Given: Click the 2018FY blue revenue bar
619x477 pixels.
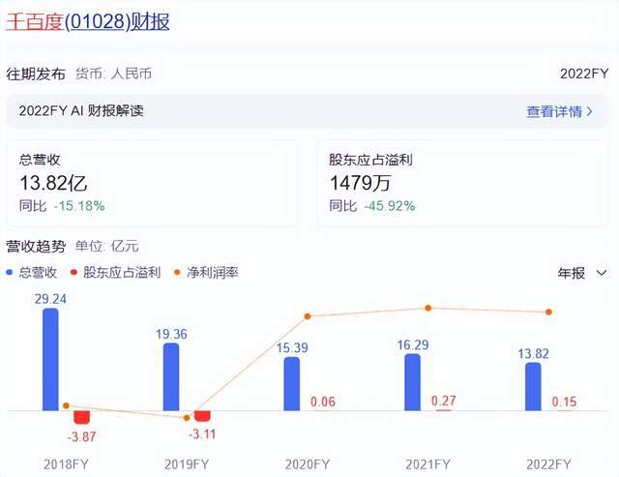Looking at the screenshot, I should pyautogui.click(x=50, y=360).
